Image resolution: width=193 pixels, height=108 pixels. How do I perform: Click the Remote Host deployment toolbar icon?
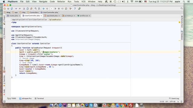coord(79,9)
